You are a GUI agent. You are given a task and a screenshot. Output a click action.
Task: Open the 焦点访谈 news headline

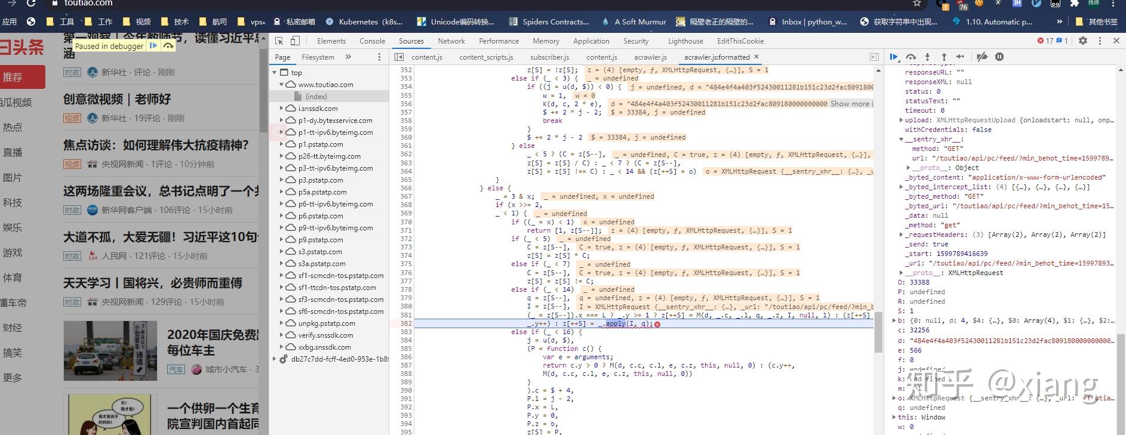tap(156, 145)
